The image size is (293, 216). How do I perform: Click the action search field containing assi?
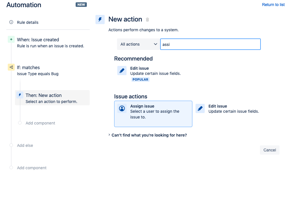(x=210, y=44)
